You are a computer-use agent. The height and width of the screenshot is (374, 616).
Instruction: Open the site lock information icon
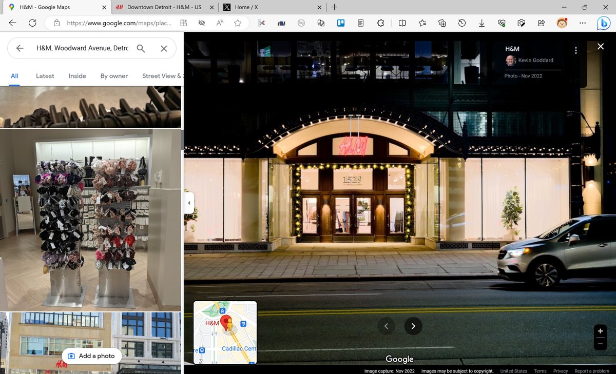[56, 23]
